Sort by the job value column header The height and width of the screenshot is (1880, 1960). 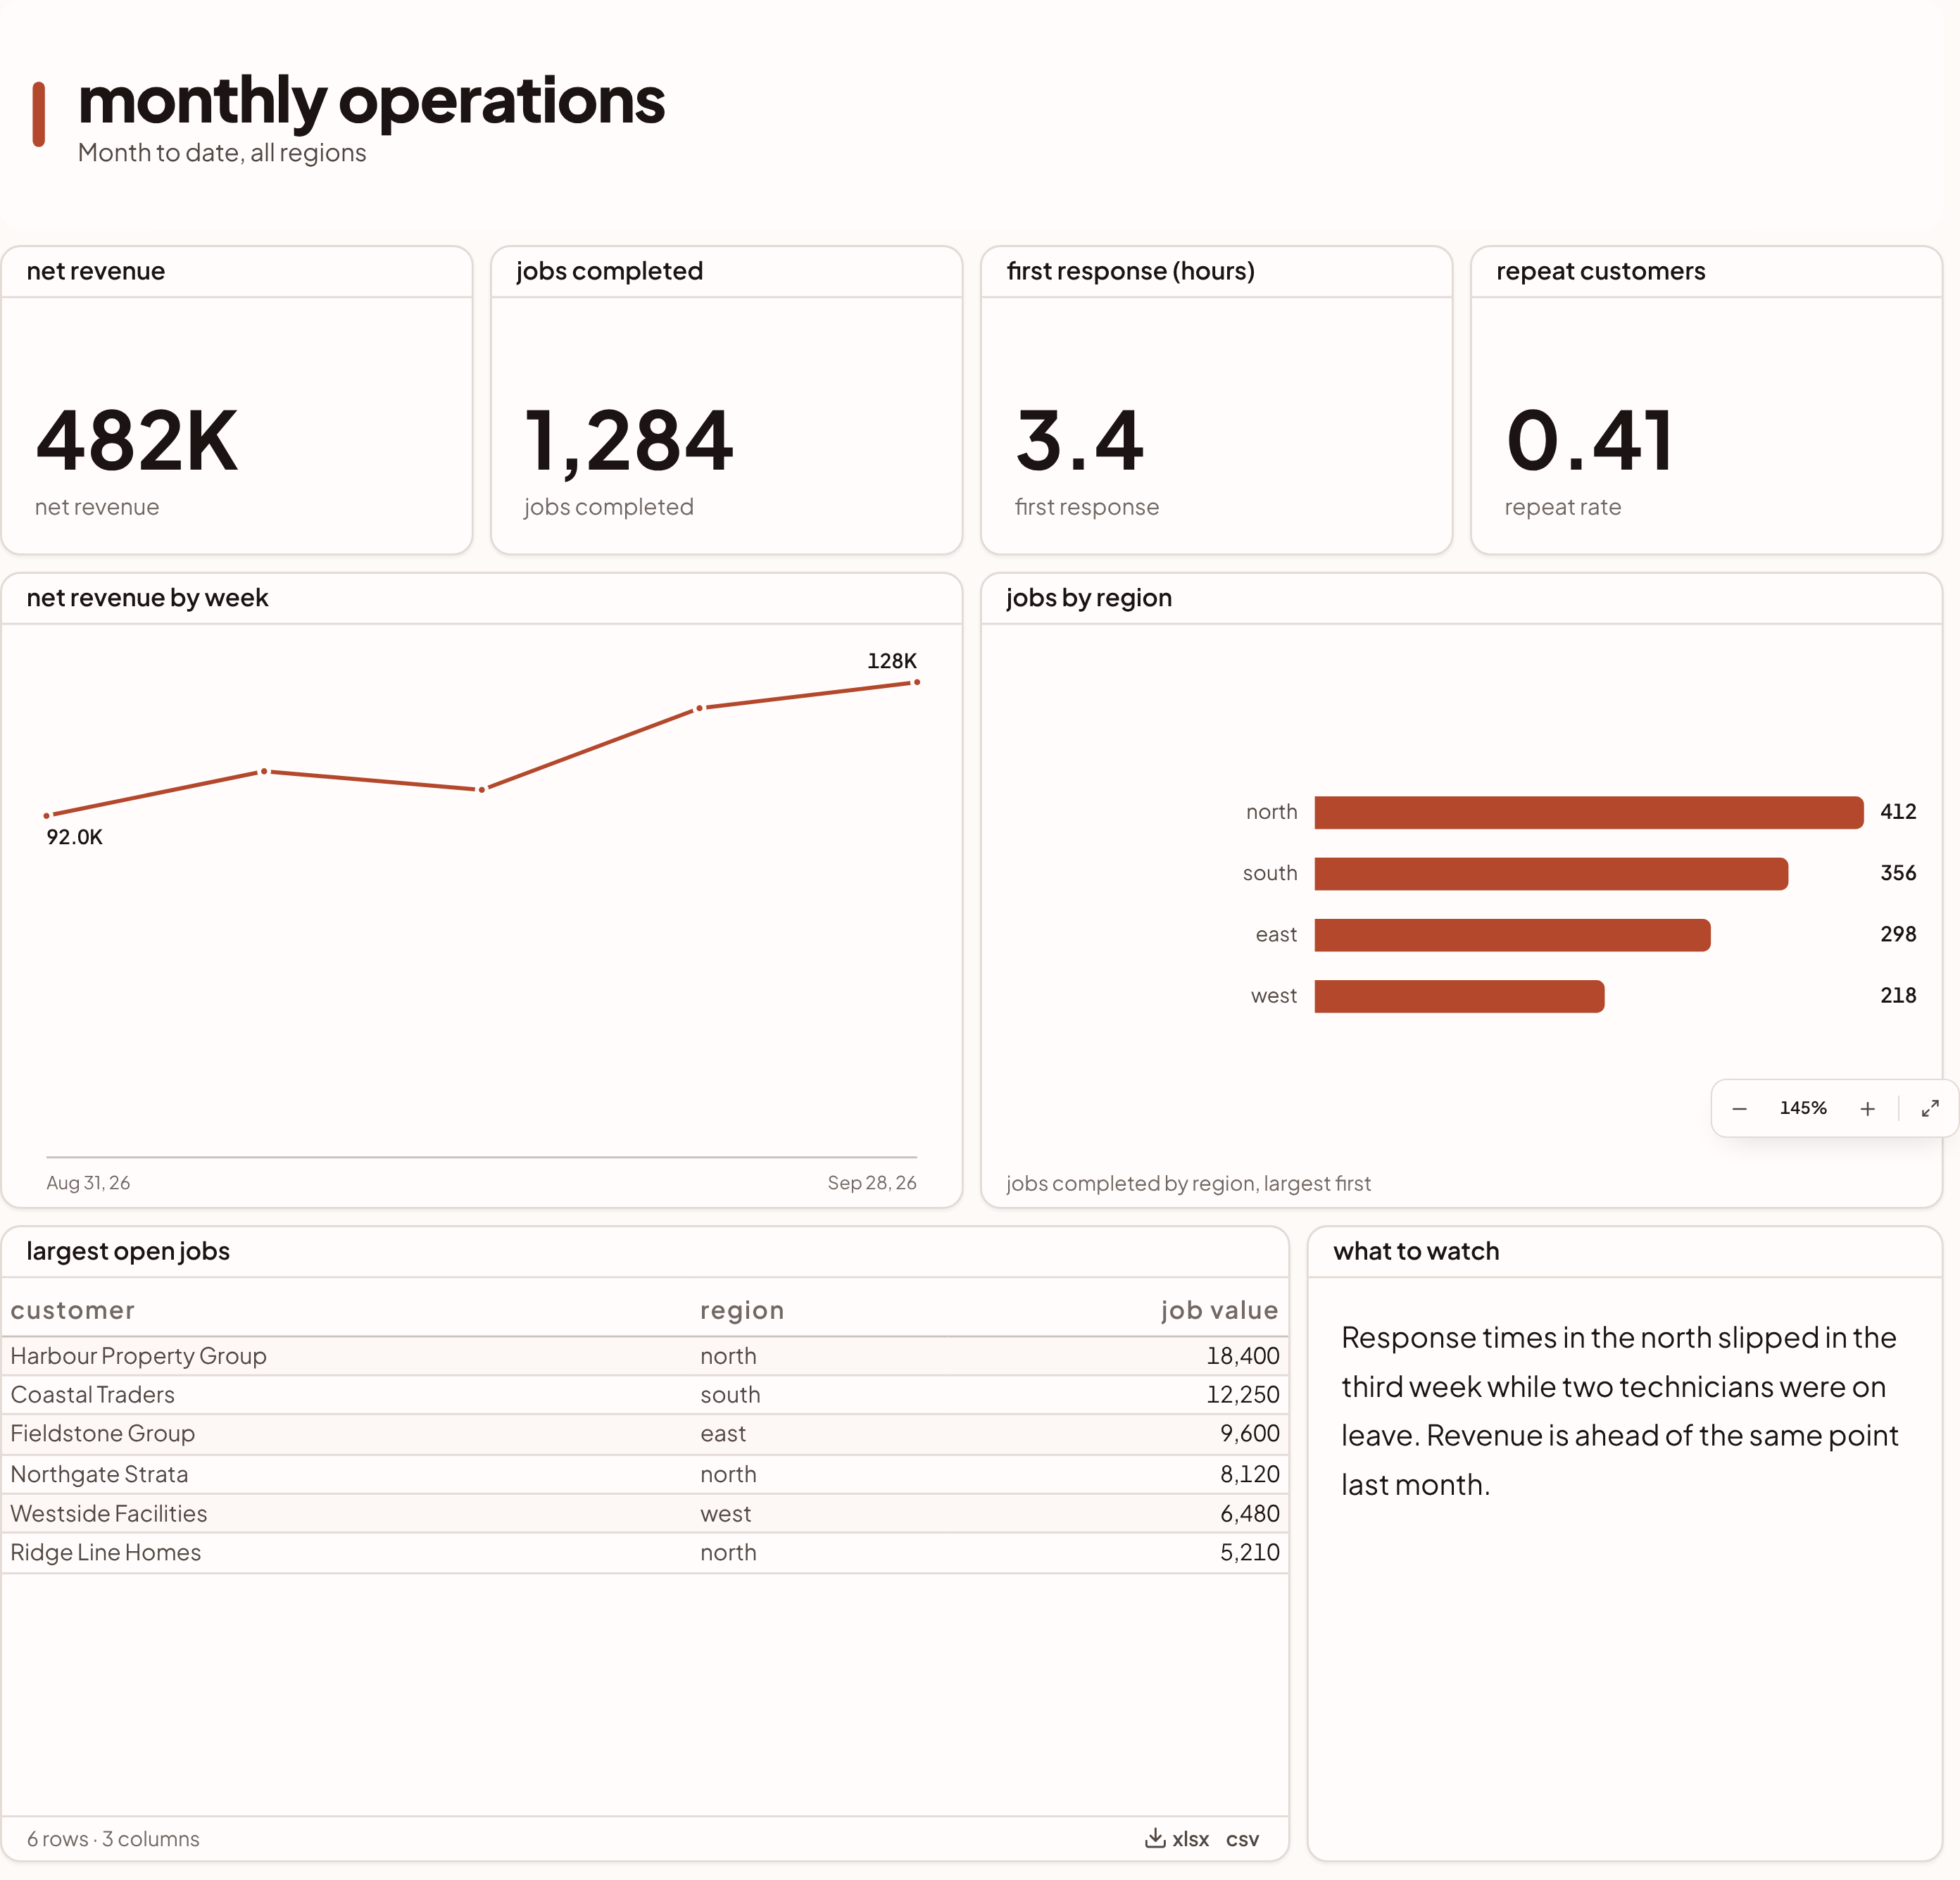pos(1219,1310)
